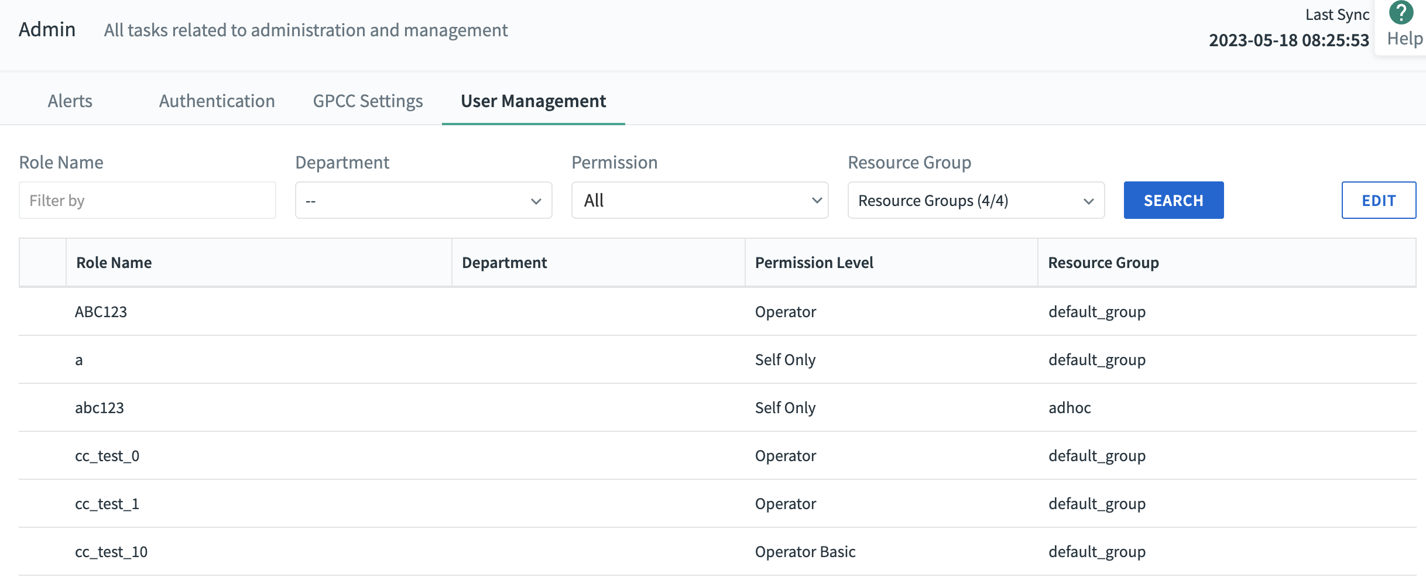Select the ABC123 role name
Viewport: 1426px width, 577px height.
coord(101,312)
